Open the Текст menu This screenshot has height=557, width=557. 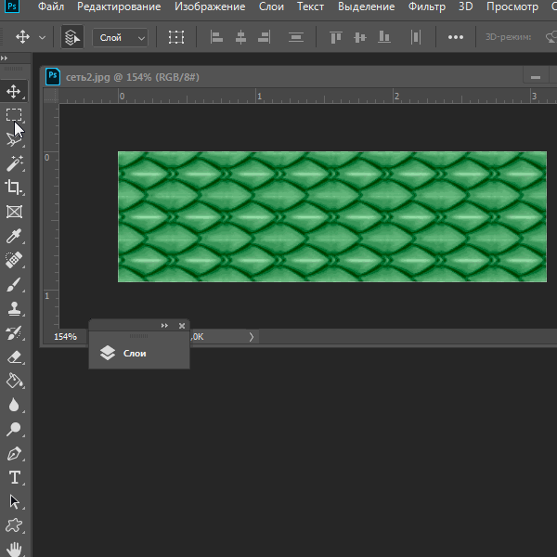310,6
